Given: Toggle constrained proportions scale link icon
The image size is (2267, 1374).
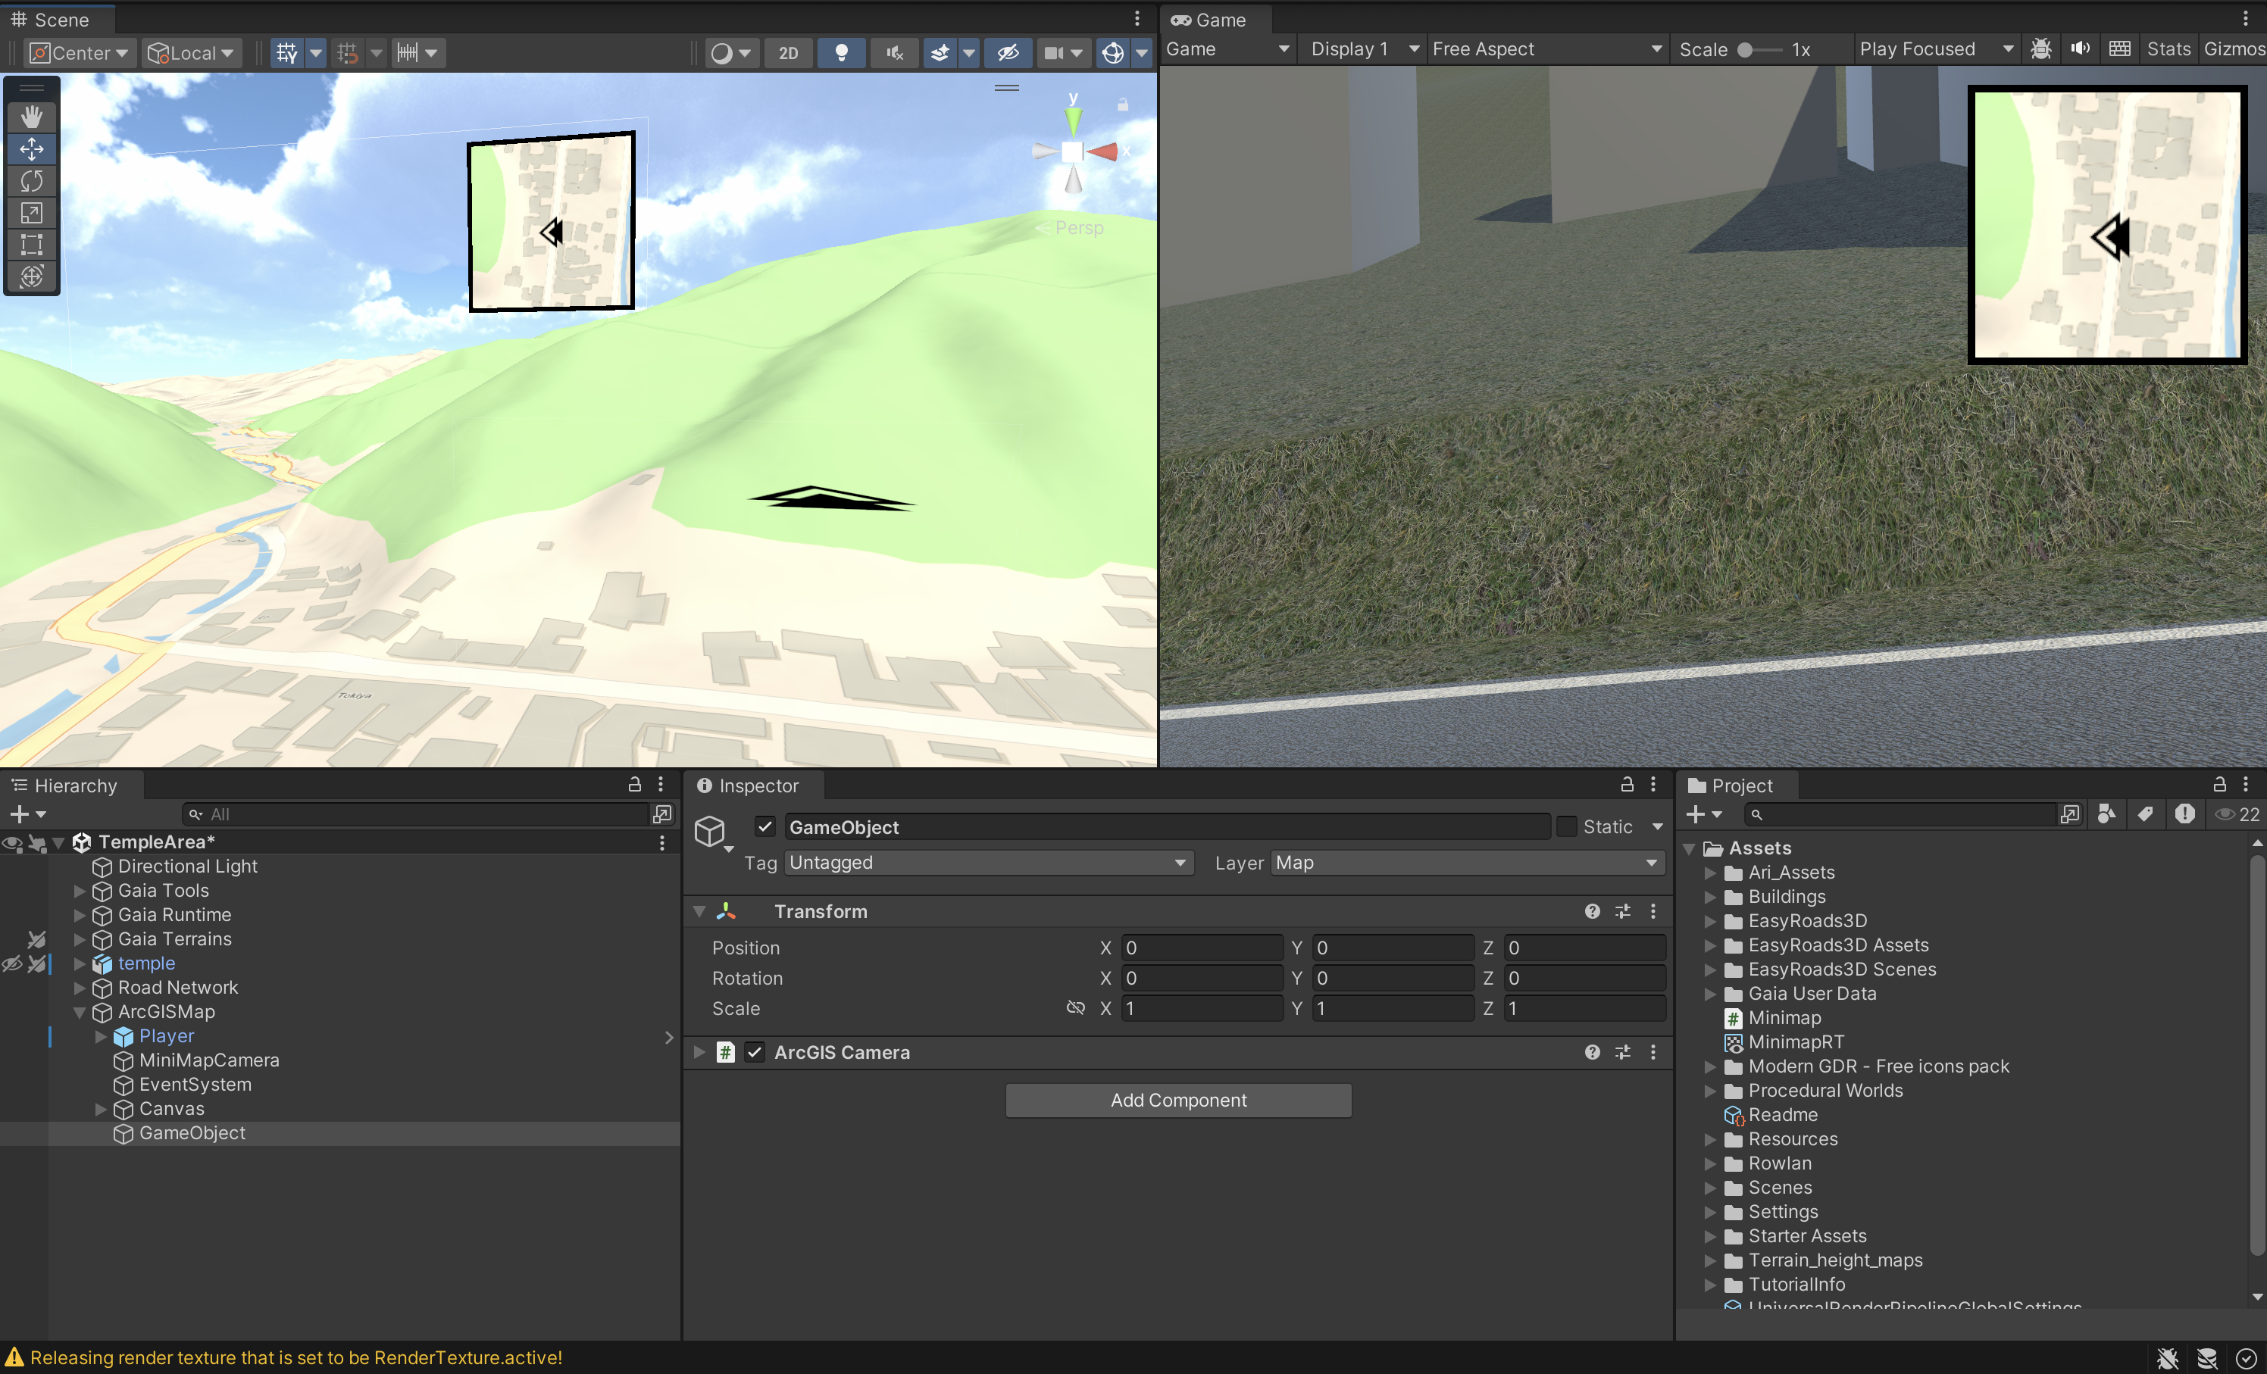Looking at the screenshot, I should click(x=1076, y=1008).
